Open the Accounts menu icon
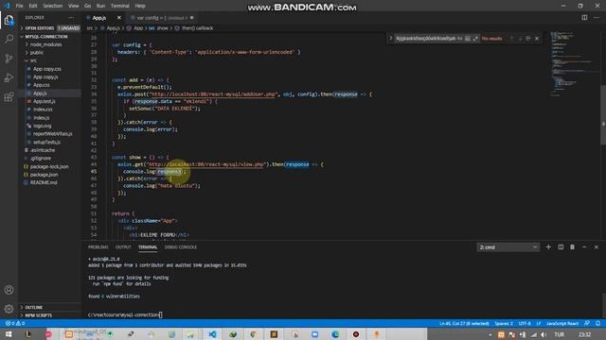 pyautogui.click(x=9, y=290)
